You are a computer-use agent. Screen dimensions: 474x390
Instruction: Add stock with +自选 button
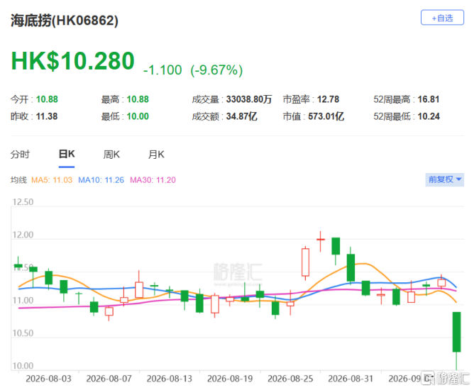pos(442,18)
